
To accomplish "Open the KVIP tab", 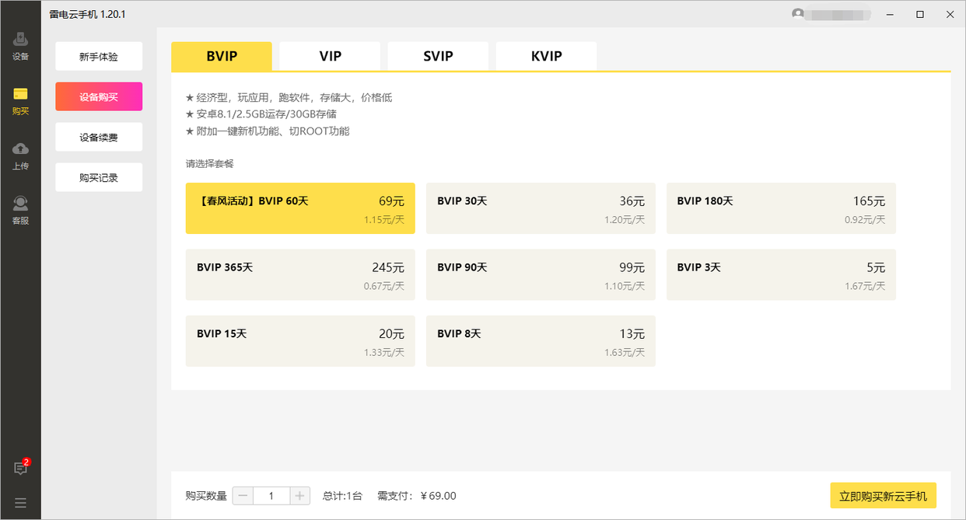I will 545,55.
